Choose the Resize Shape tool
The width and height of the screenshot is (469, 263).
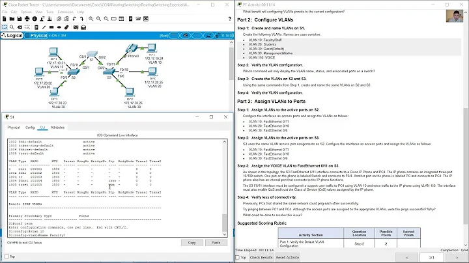tap(27, 27)
